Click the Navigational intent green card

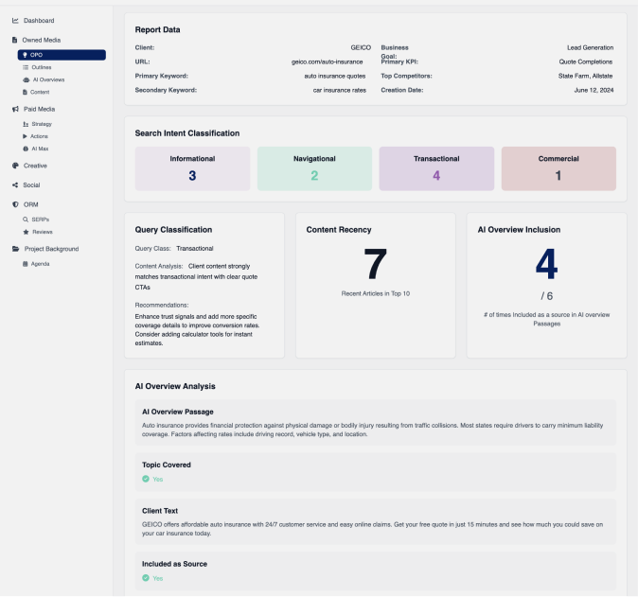314,167
